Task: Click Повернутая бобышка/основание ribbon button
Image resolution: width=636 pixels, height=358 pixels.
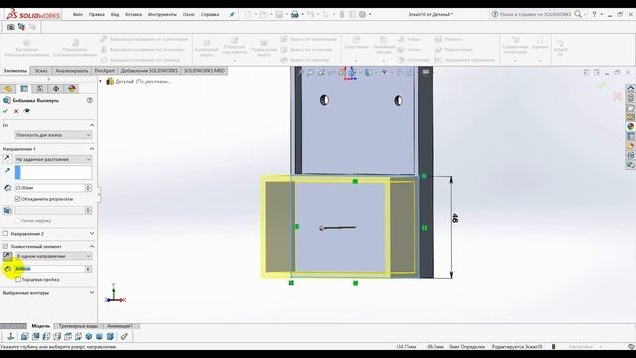Action: (76, 48)
